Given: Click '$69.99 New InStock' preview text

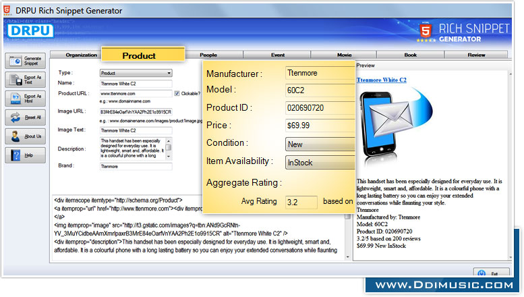Looking at the screenshot, I should [x=381, y=246].
